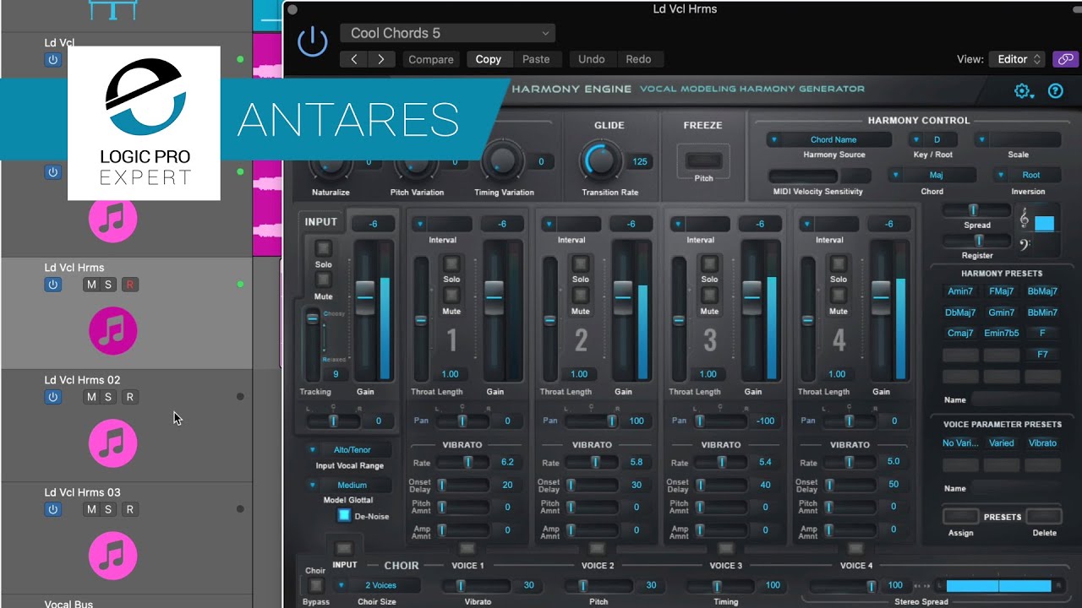Open the Key / Root dropdown
This screenshot has width=1082, height=608.
(x=933, y=139)
